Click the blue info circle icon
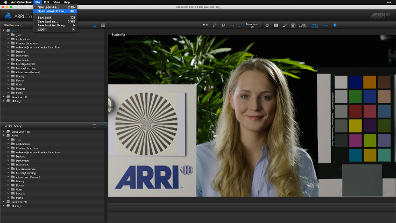 tap(335, 25)
